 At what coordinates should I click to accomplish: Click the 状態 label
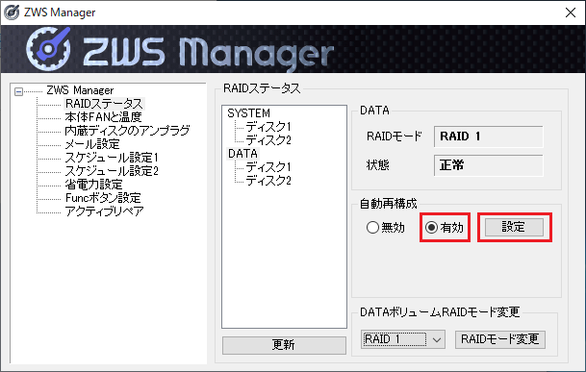(378, 164)
